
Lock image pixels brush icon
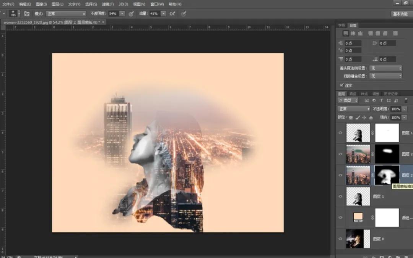click(358, 118)
